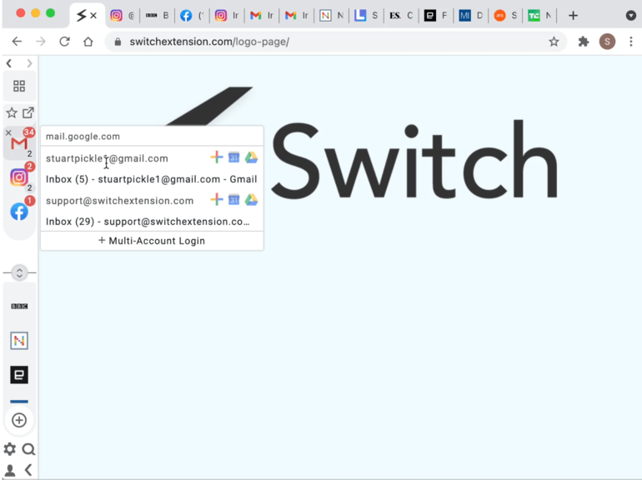Viewport: 642px width, 480px height.
Task: Open Google apps plus icon for support account
Action: (217, 200)
